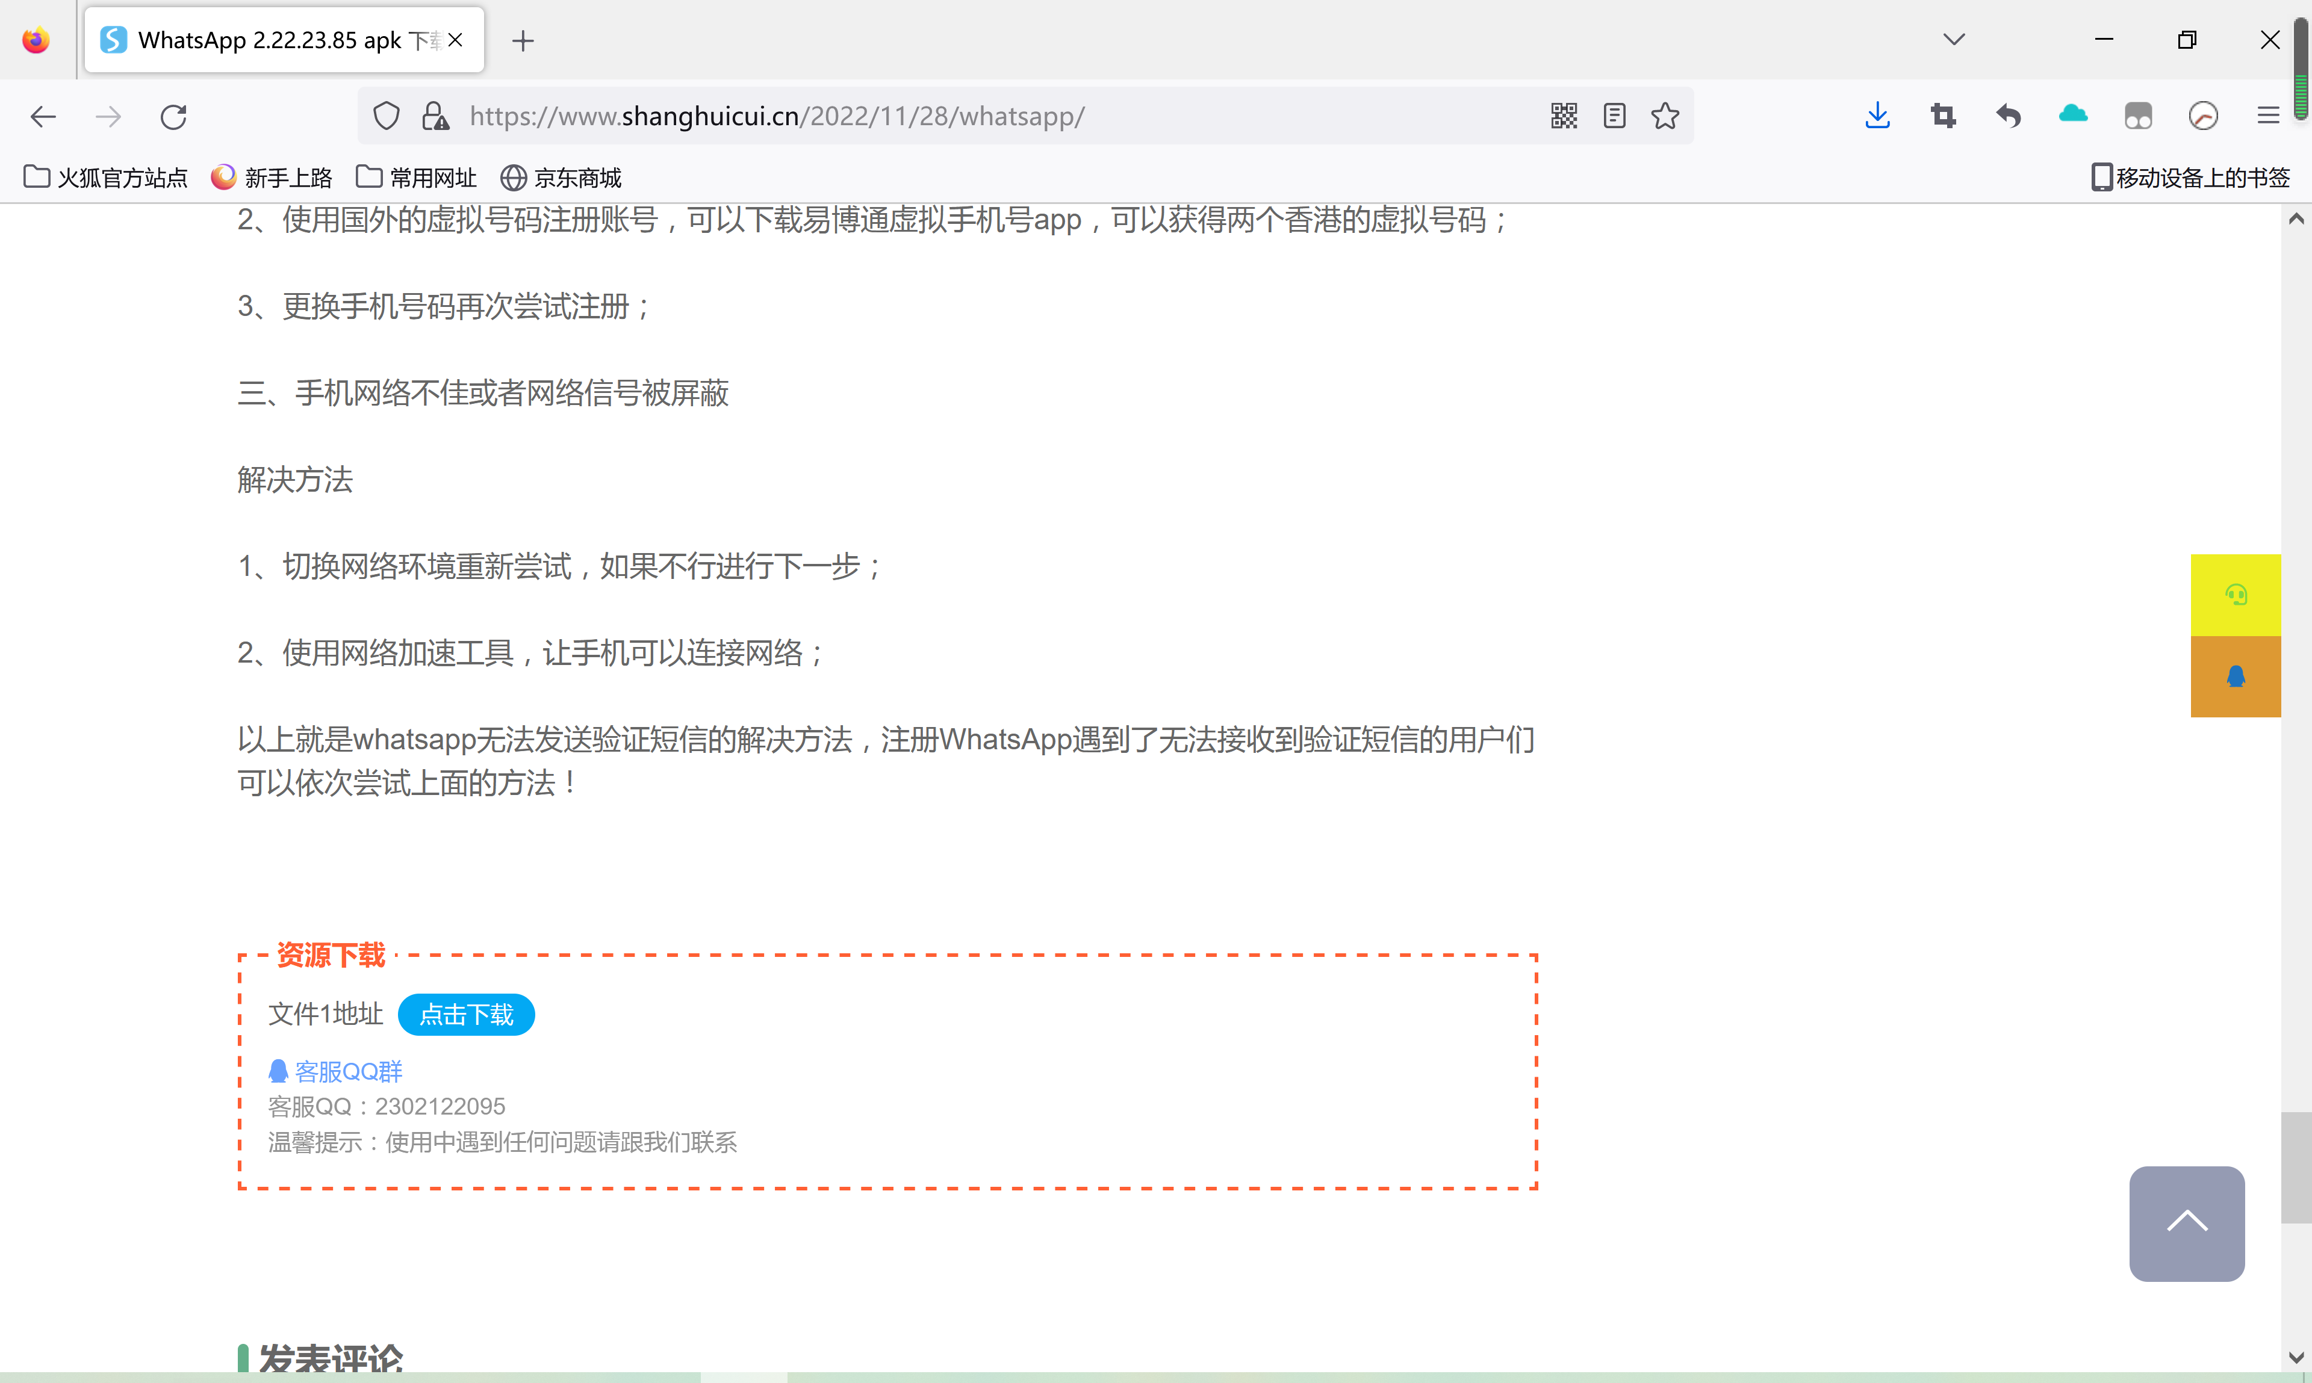The width and height of the screenshot is (2312, 1383).
Task: Click the back-to-top arrow button
Action: 2186,1223
